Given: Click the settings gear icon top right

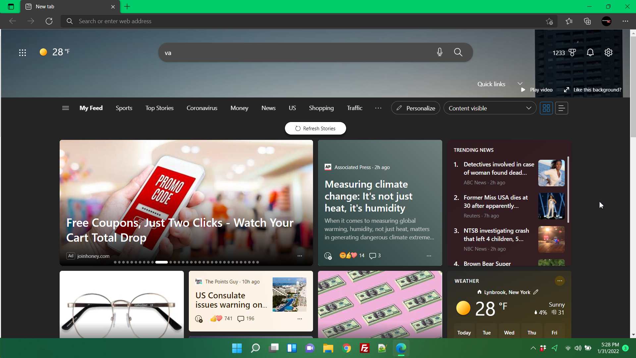Looking at the screenshot, I should point(609,52).
